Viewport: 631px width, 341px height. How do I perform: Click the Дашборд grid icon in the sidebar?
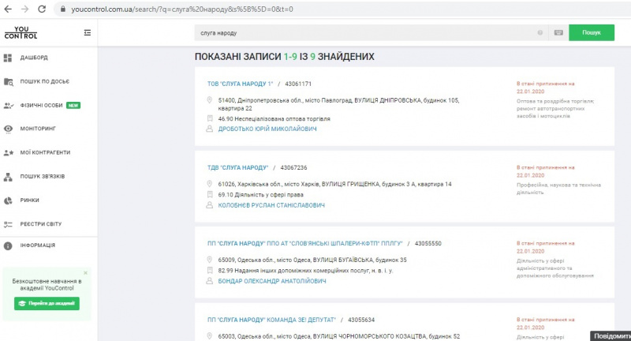click(x=8, y=58)
